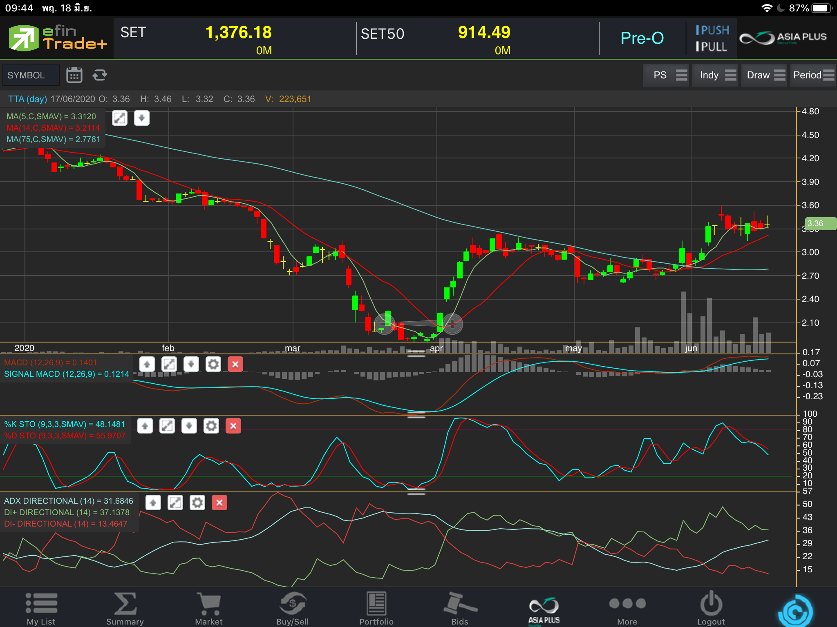Open the Period dropdown menu
Image resolution: width=837 pixels, height=627 pixels.
812,75
